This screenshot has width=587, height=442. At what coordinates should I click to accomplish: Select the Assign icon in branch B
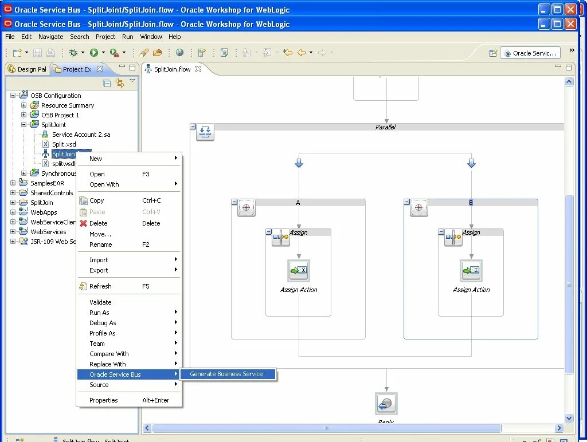click(x=453, y=237)
